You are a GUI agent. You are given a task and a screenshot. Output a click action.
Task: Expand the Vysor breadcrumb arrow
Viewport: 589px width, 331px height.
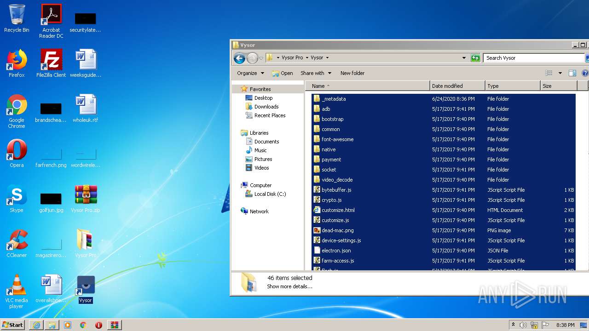[327, 58]
